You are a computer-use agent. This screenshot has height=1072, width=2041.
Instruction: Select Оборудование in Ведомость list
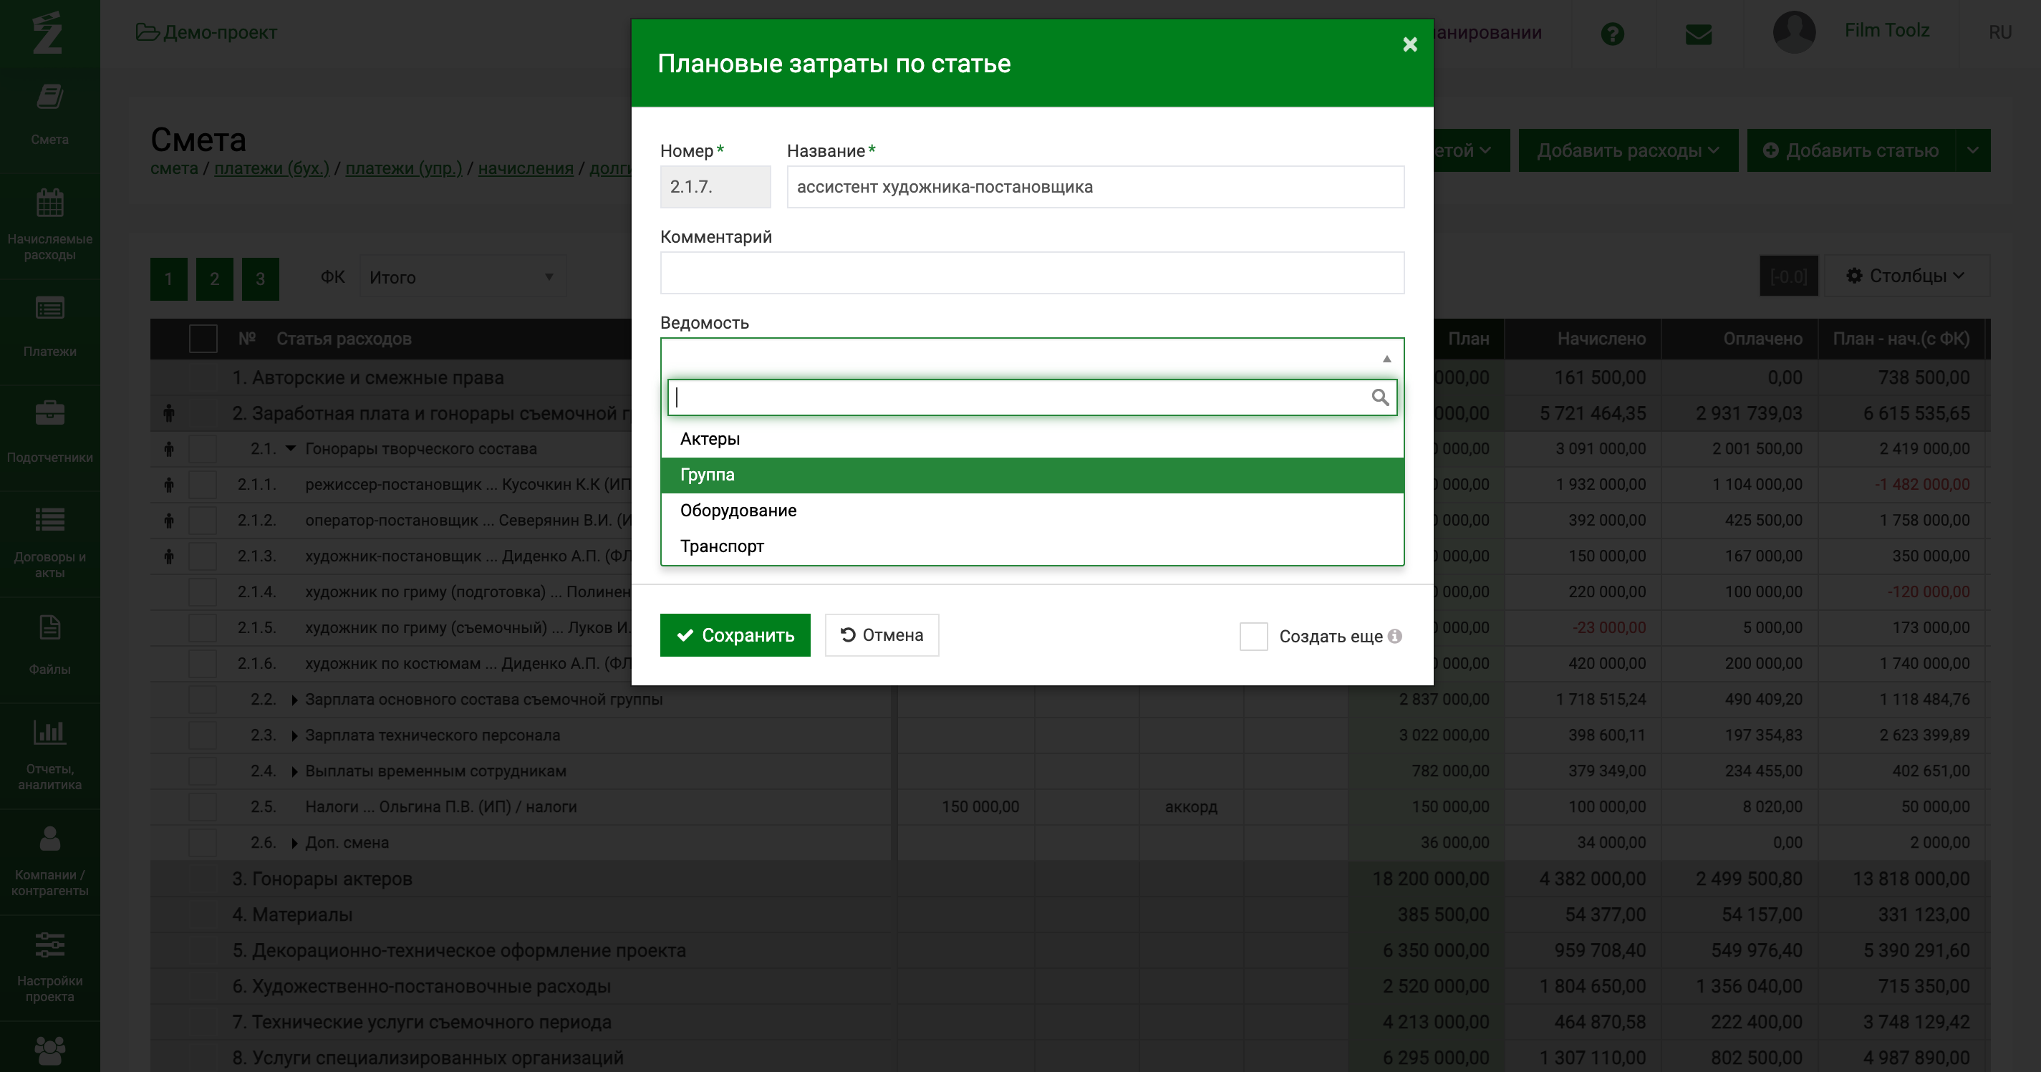coord(1031,511)
